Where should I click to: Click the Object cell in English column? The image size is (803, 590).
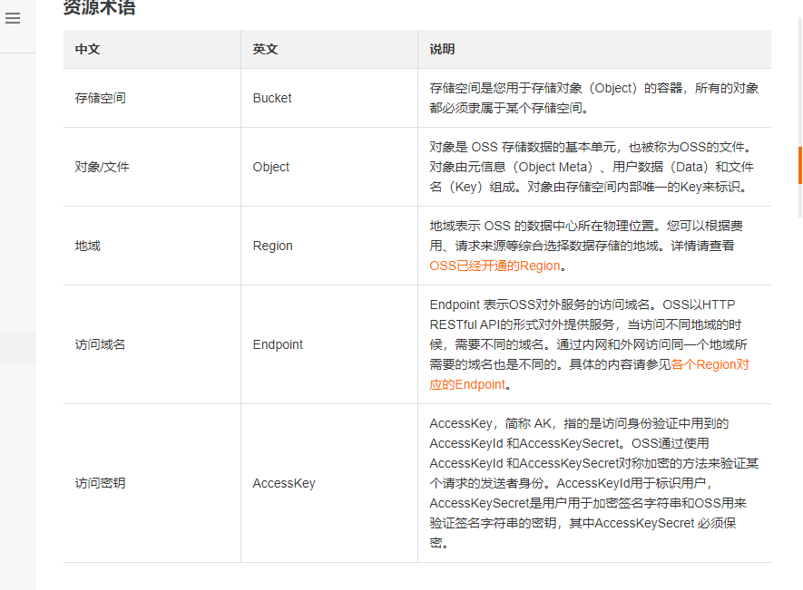point(329,168)
